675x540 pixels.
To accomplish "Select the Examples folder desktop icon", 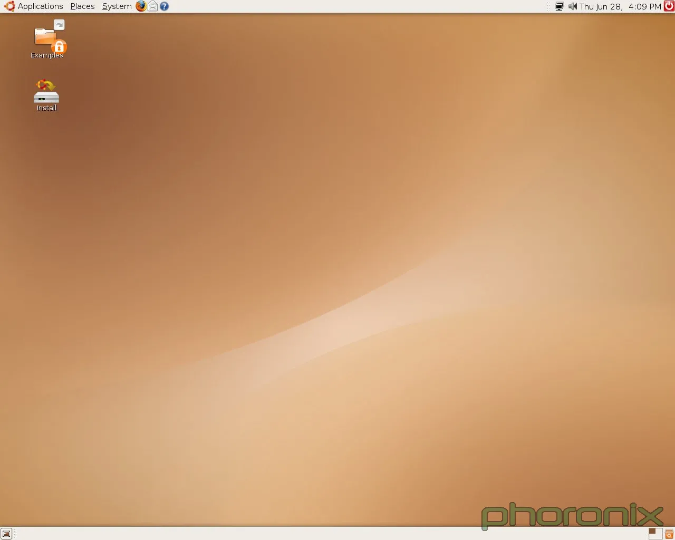I will (x=47, y=40).
